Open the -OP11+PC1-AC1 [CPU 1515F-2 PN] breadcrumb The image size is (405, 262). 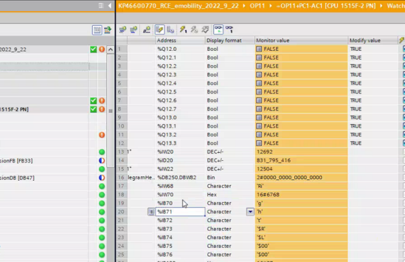(326, 6)
